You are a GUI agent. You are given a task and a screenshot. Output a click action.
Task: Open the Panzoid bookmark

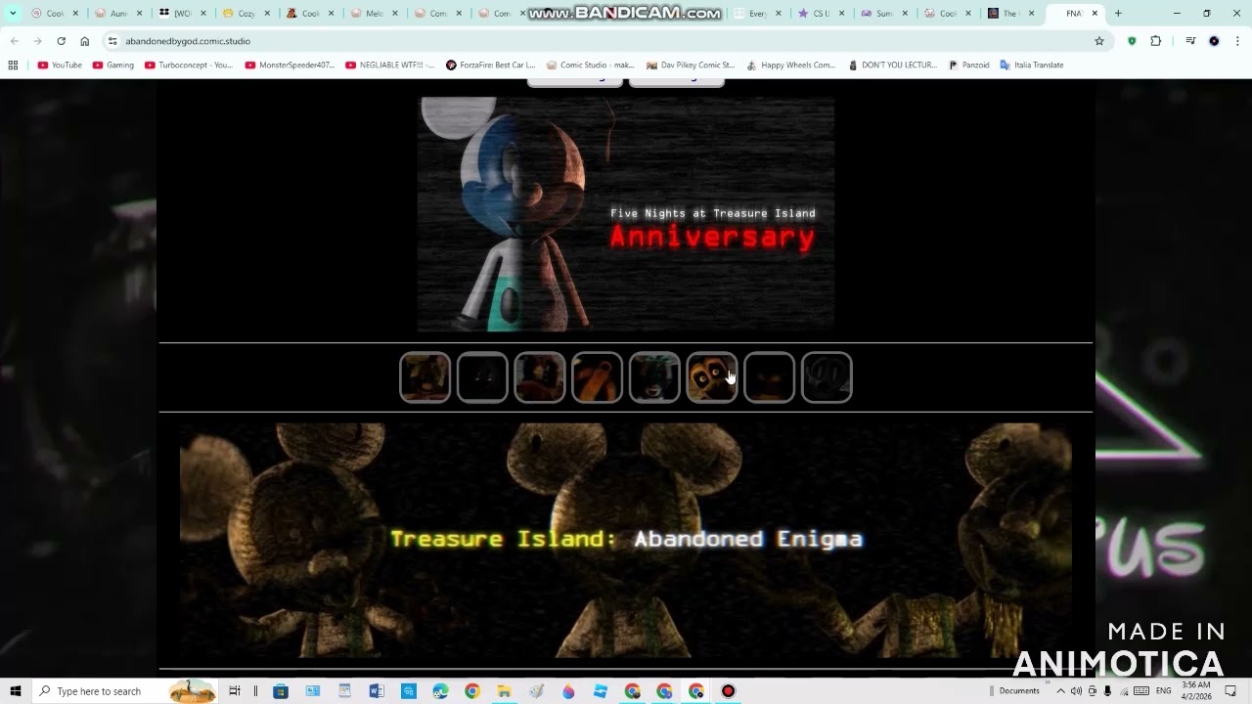coord(968,66)
